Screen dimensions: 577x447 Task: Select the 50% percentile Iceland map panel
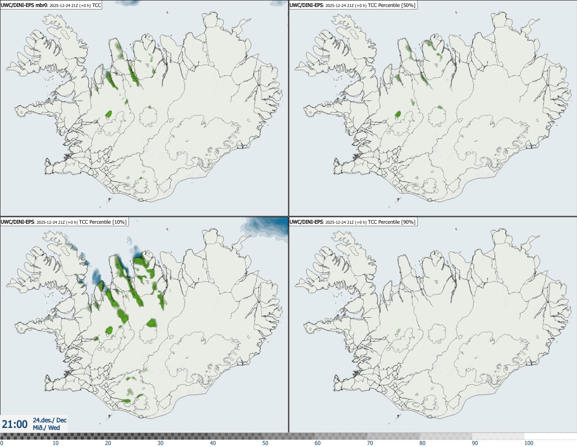click(432, 108)
